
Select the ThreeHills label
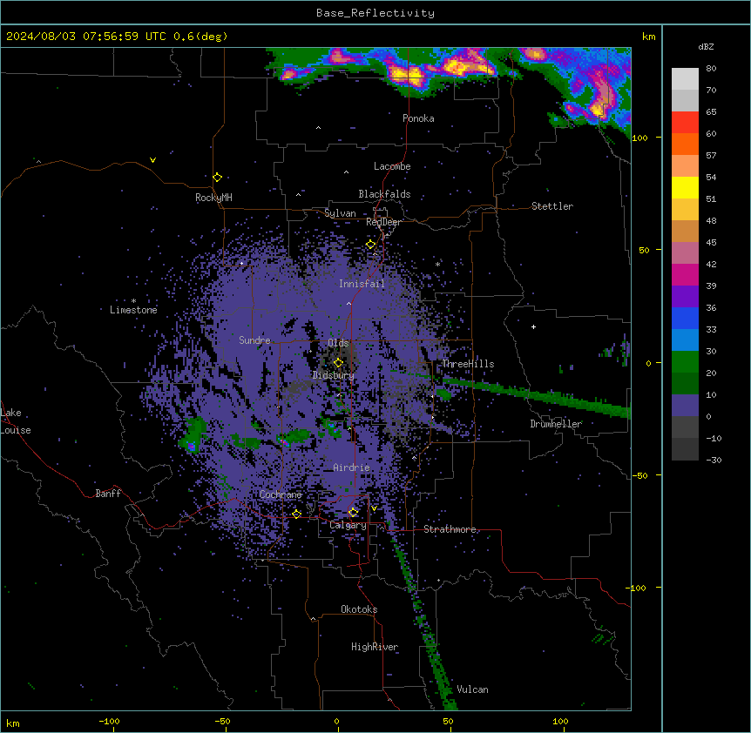point(468,364)
